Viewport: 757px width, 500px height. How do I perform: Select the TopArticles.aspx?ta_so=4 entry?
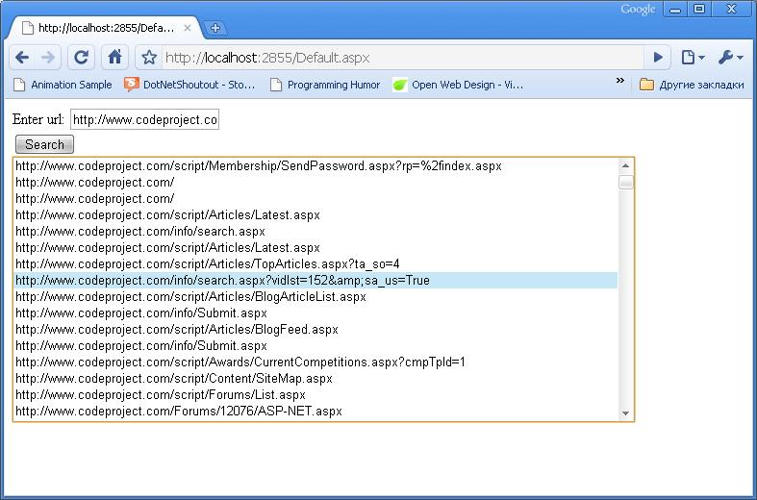315,264
